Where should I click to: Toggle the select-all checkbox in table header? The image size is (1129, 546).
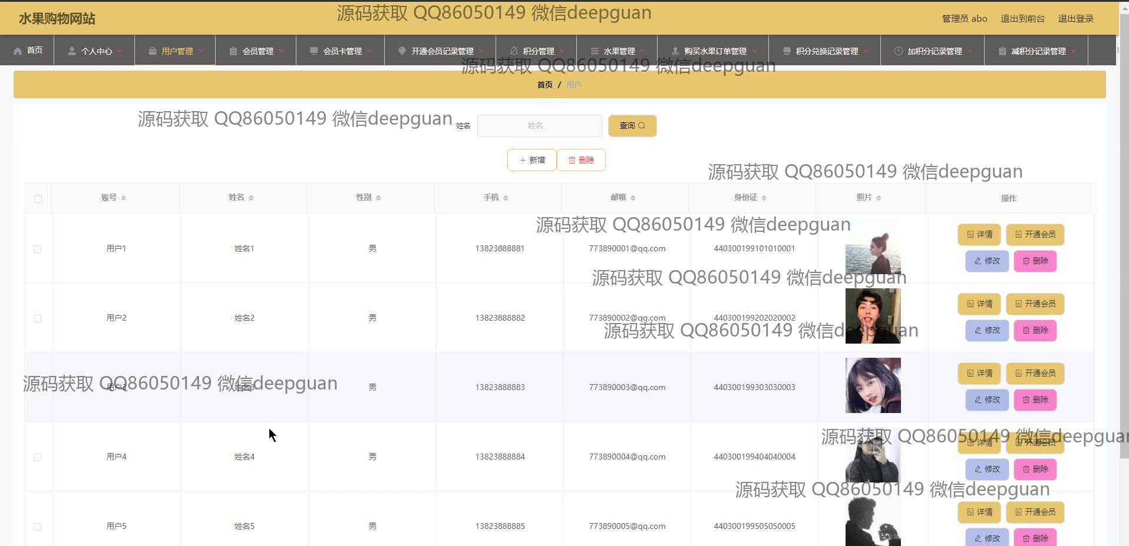38,199
